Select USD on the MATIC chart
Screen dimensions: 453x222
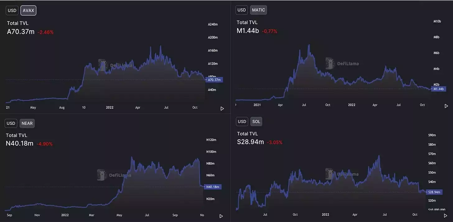click(242, 10)
